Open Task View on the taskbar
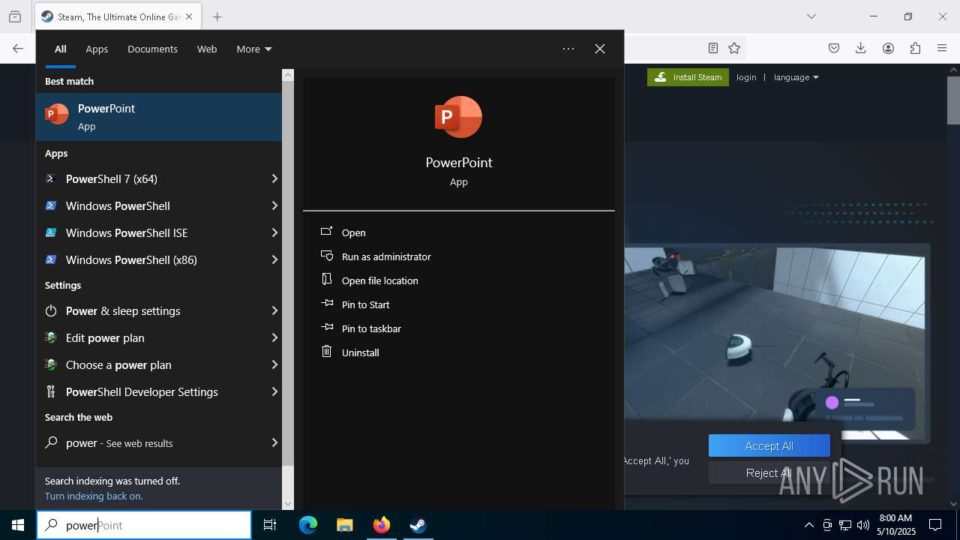This screenshot has width=960, height=540. pos(270,525)
